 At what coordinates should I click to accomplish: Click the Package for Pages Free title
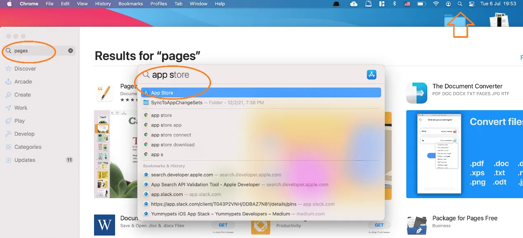465,218
